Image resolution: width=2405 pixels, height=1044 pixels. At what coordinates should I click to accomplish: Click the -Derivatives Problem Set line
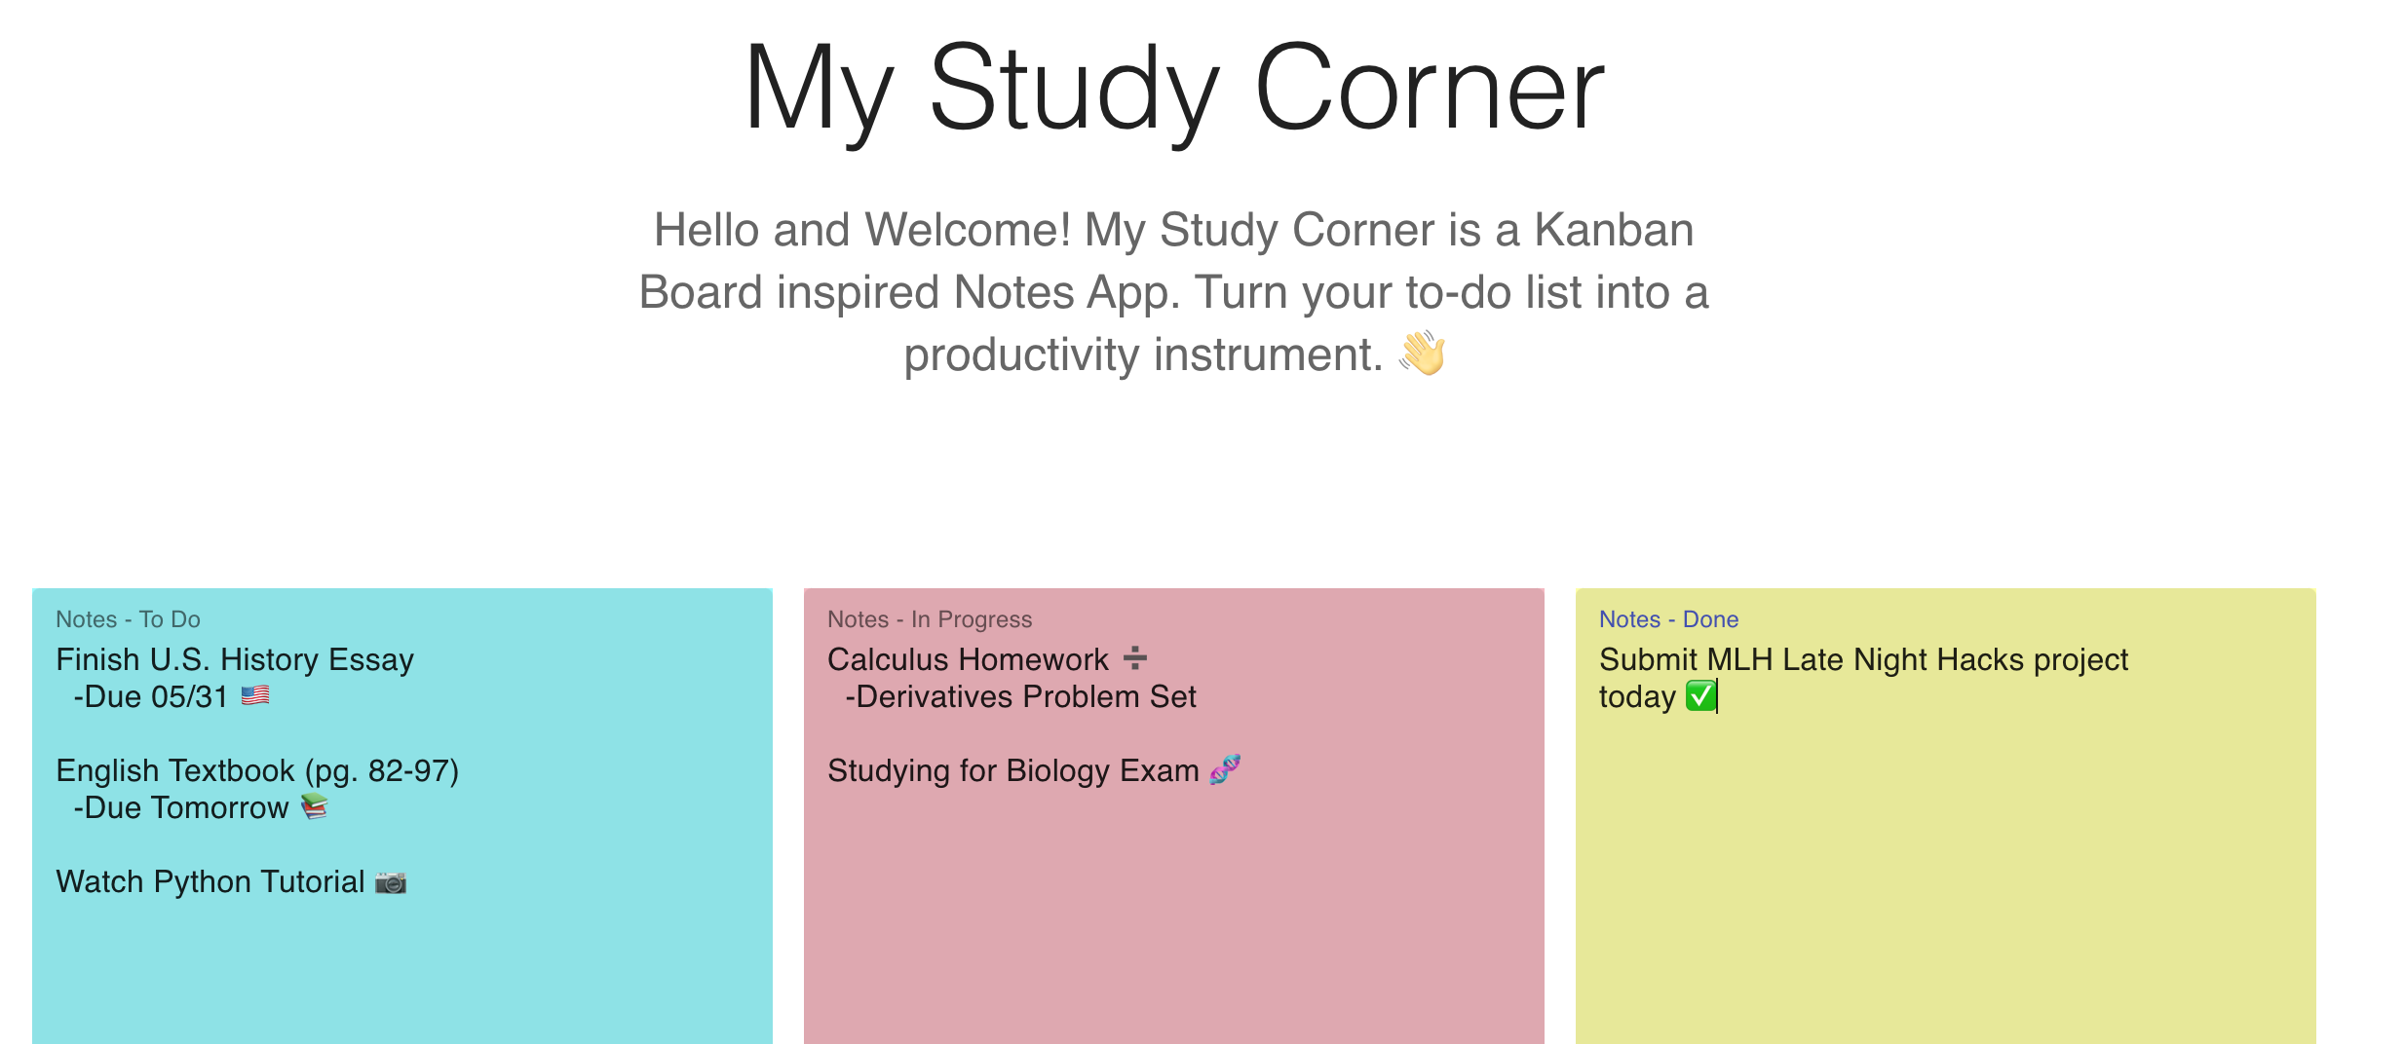[x=1020, y=696]
